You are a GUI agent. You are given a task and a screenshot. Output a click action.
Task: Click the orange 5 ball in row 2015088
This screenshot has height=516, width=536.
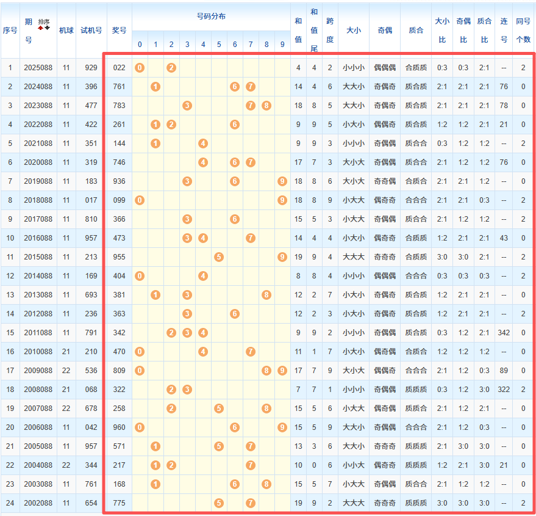click(219, 257)
